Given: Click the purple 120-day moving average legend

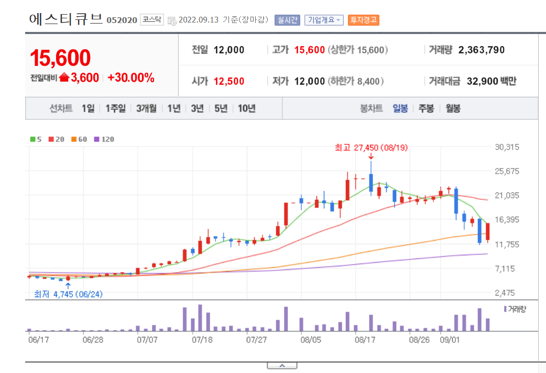Looking at the screenshot, I should click(104, 139).
